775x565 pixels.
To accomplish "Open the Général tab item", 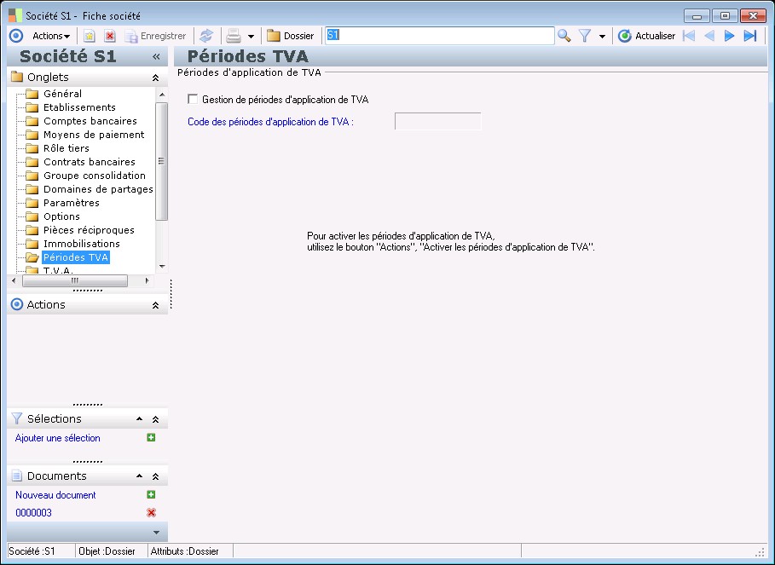I will click(x=63, y=94).
